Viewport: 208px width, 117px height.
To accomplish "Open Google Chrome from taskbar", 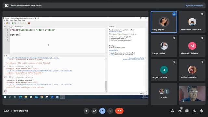I will tap(42, 97).
